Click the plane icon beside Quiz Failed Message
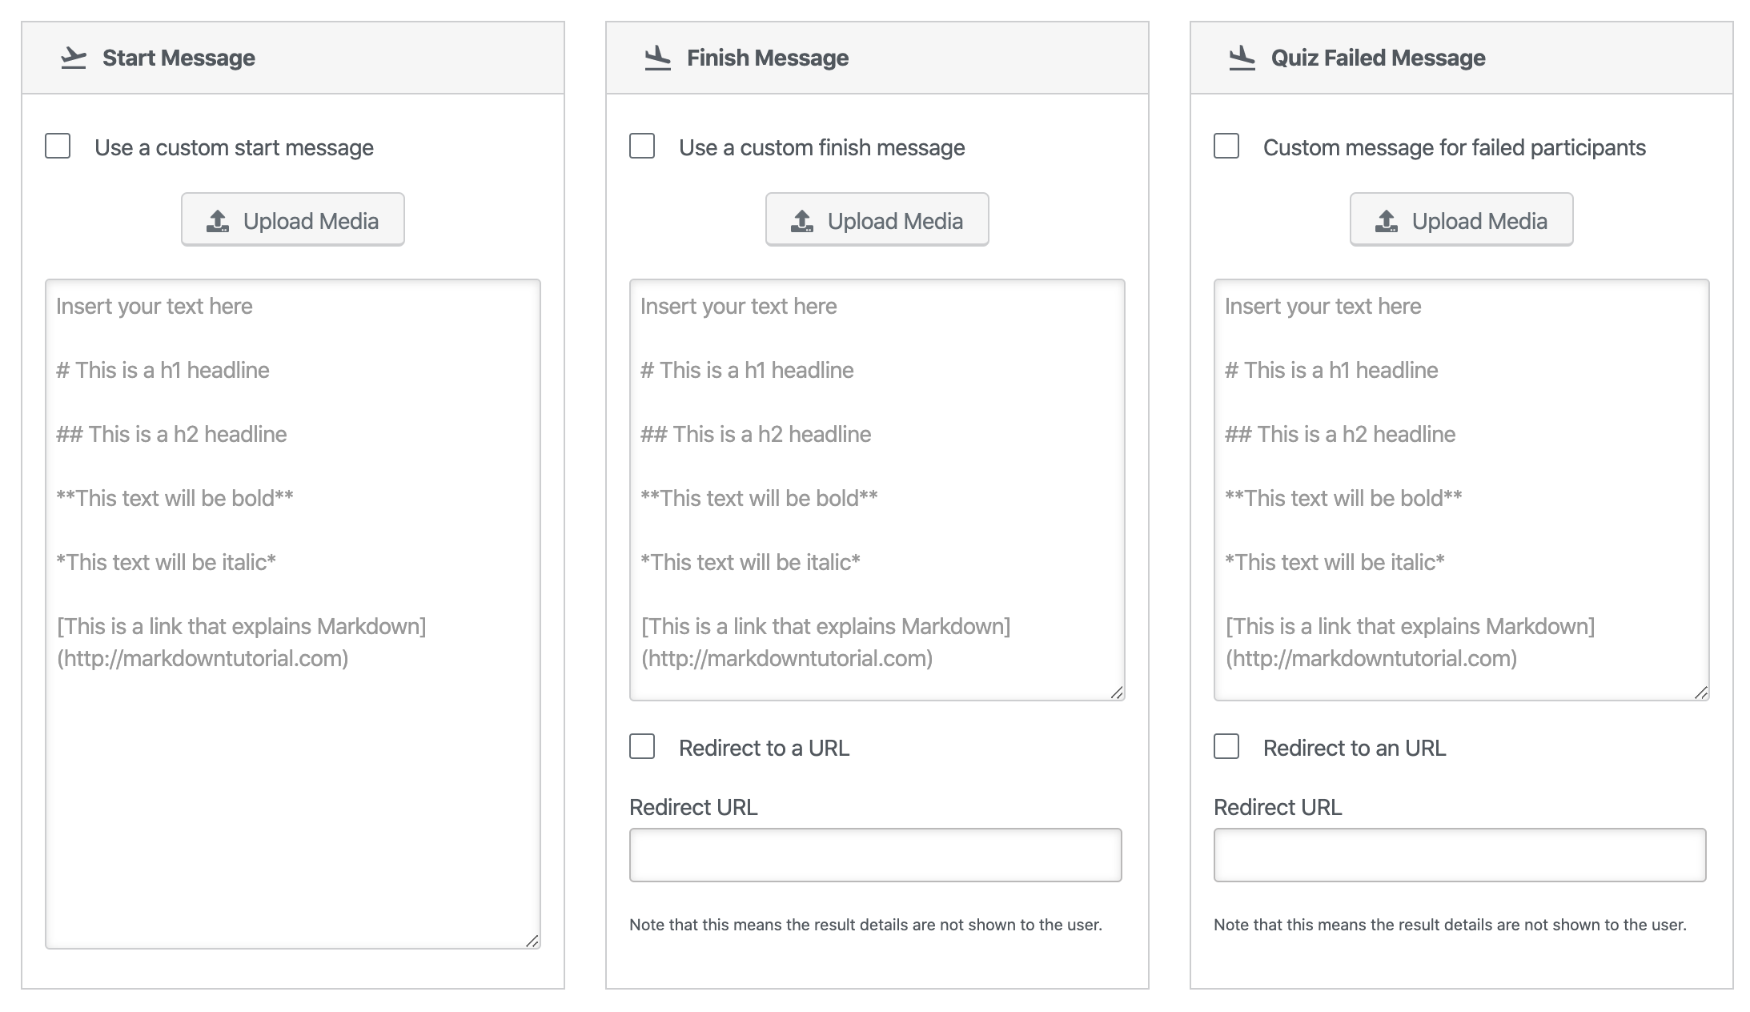This screenshot has width=1750, height=1012. (1242, 58)
